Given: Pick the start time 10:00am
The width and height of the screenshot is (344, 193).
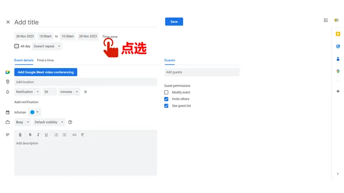Looking at the screenshot, I should tap(46, 36).
